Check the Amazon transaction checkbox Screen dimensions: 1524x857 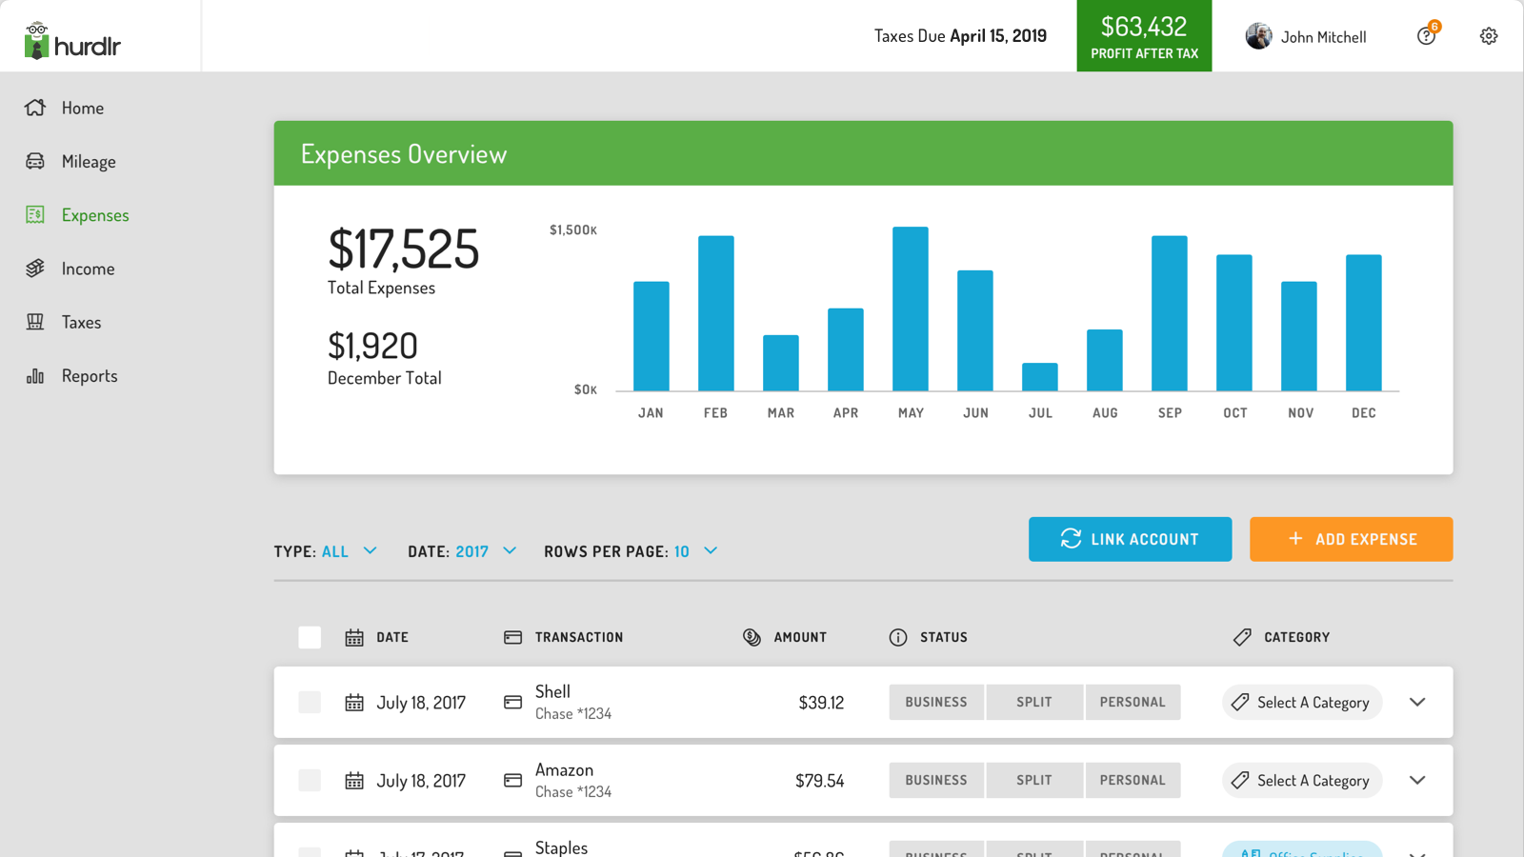tap(310, 780)
